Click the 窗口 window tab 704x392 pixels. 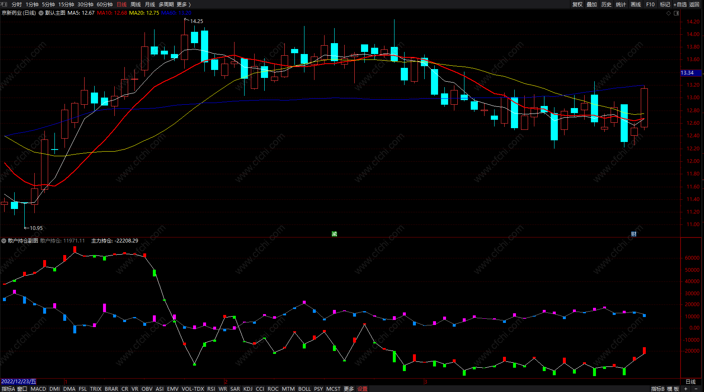(x=22, y=389)
